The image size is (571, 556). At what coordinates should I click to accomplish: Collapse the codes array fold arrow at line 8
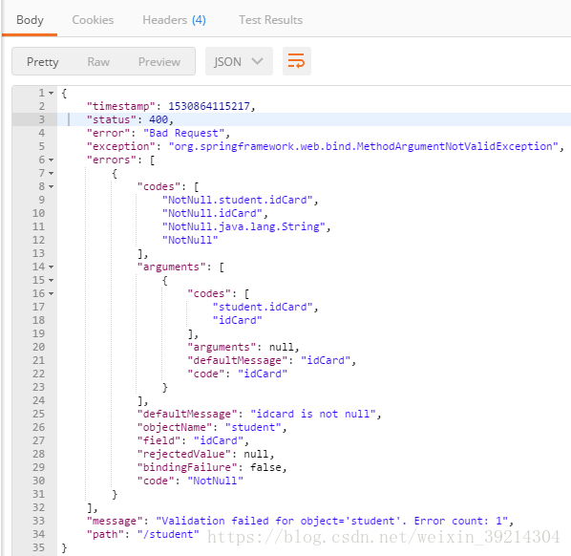click(51, 186)
